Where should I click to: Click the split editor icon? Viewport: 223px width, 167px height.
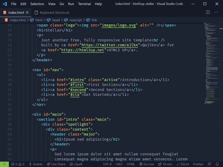[x=208, y=12]
